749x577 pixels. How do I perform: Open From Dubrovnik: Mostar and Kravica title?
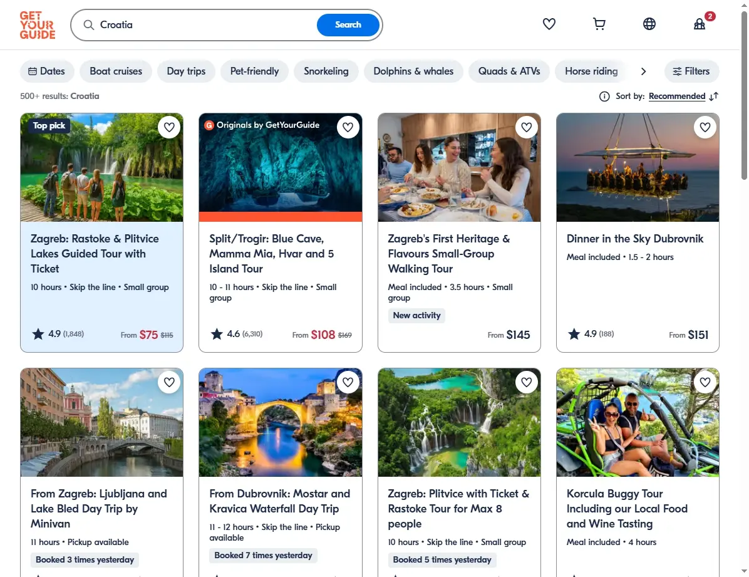pos(280,501)
